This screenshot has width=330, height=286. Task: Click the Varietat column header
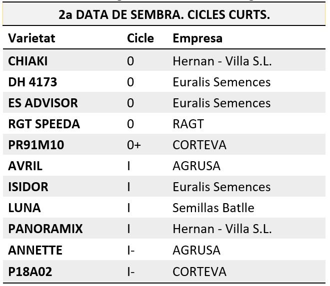(31, 38)
